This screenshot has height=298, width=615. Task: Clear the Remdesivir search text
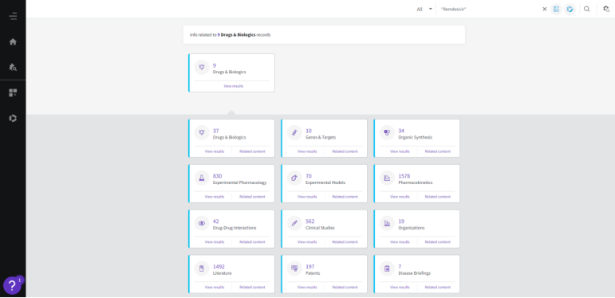point(544,9)
